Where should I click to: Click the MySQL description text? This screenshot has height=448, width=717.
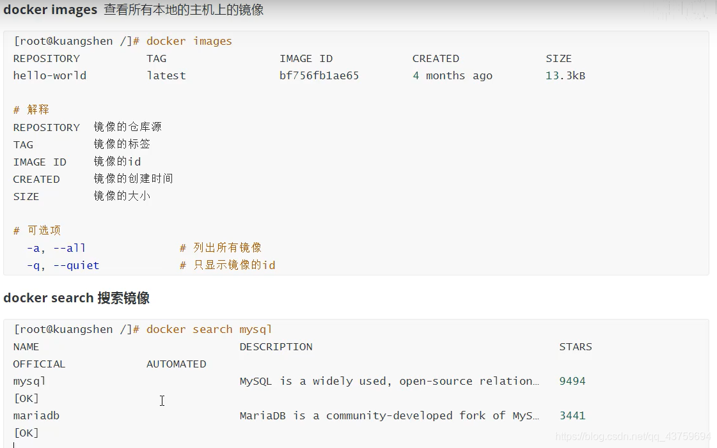[x=389, y=381]
